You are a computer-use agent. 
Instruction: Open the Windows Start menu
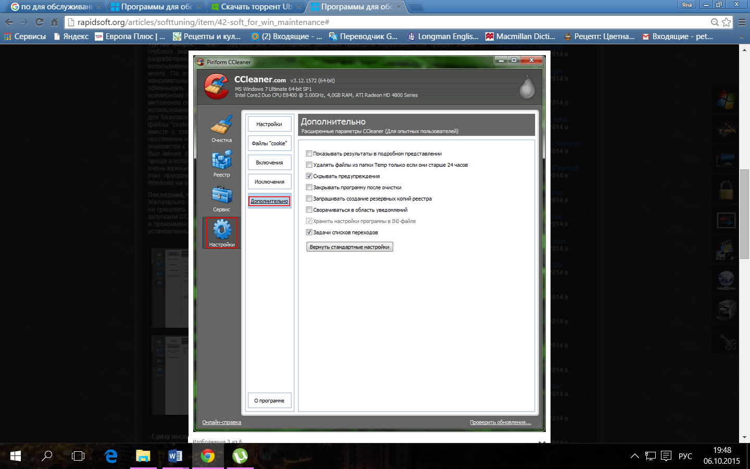click(x=16, y=456)
